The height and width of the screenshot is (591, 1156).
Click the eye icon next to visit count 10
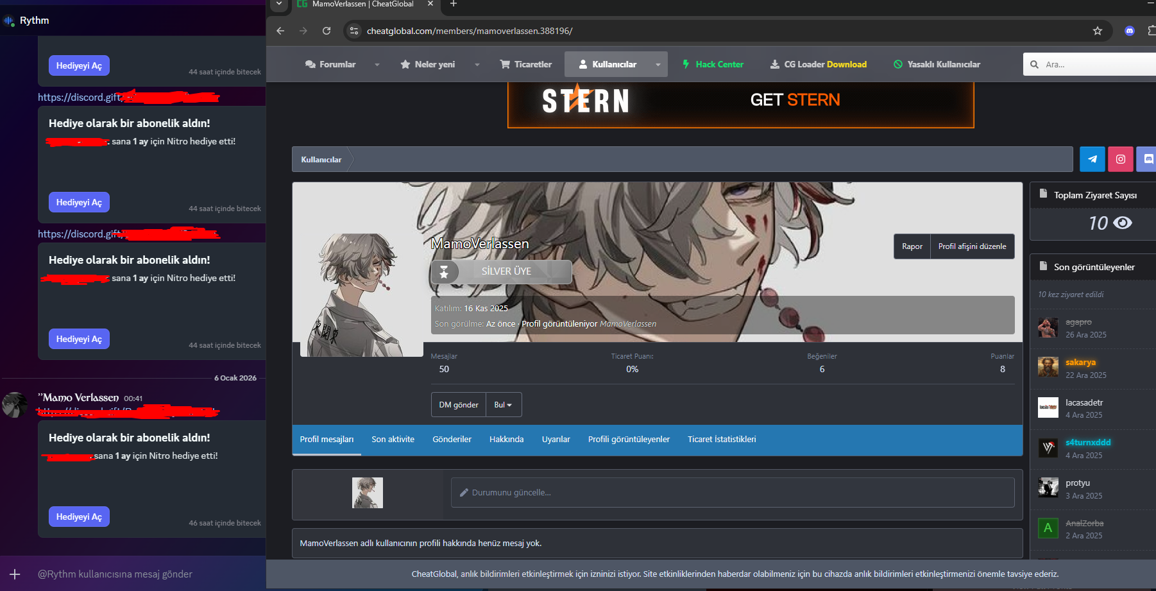point(1123,223)
